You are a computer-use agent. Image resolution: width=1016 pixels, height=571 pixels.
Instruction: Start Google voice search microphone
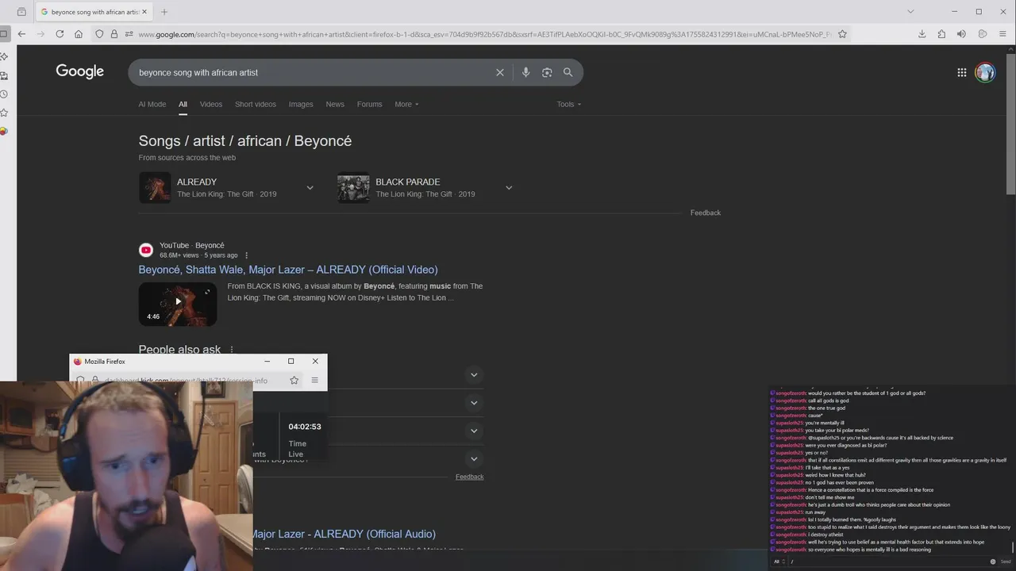pyautogui.click(x=525, y=72)
